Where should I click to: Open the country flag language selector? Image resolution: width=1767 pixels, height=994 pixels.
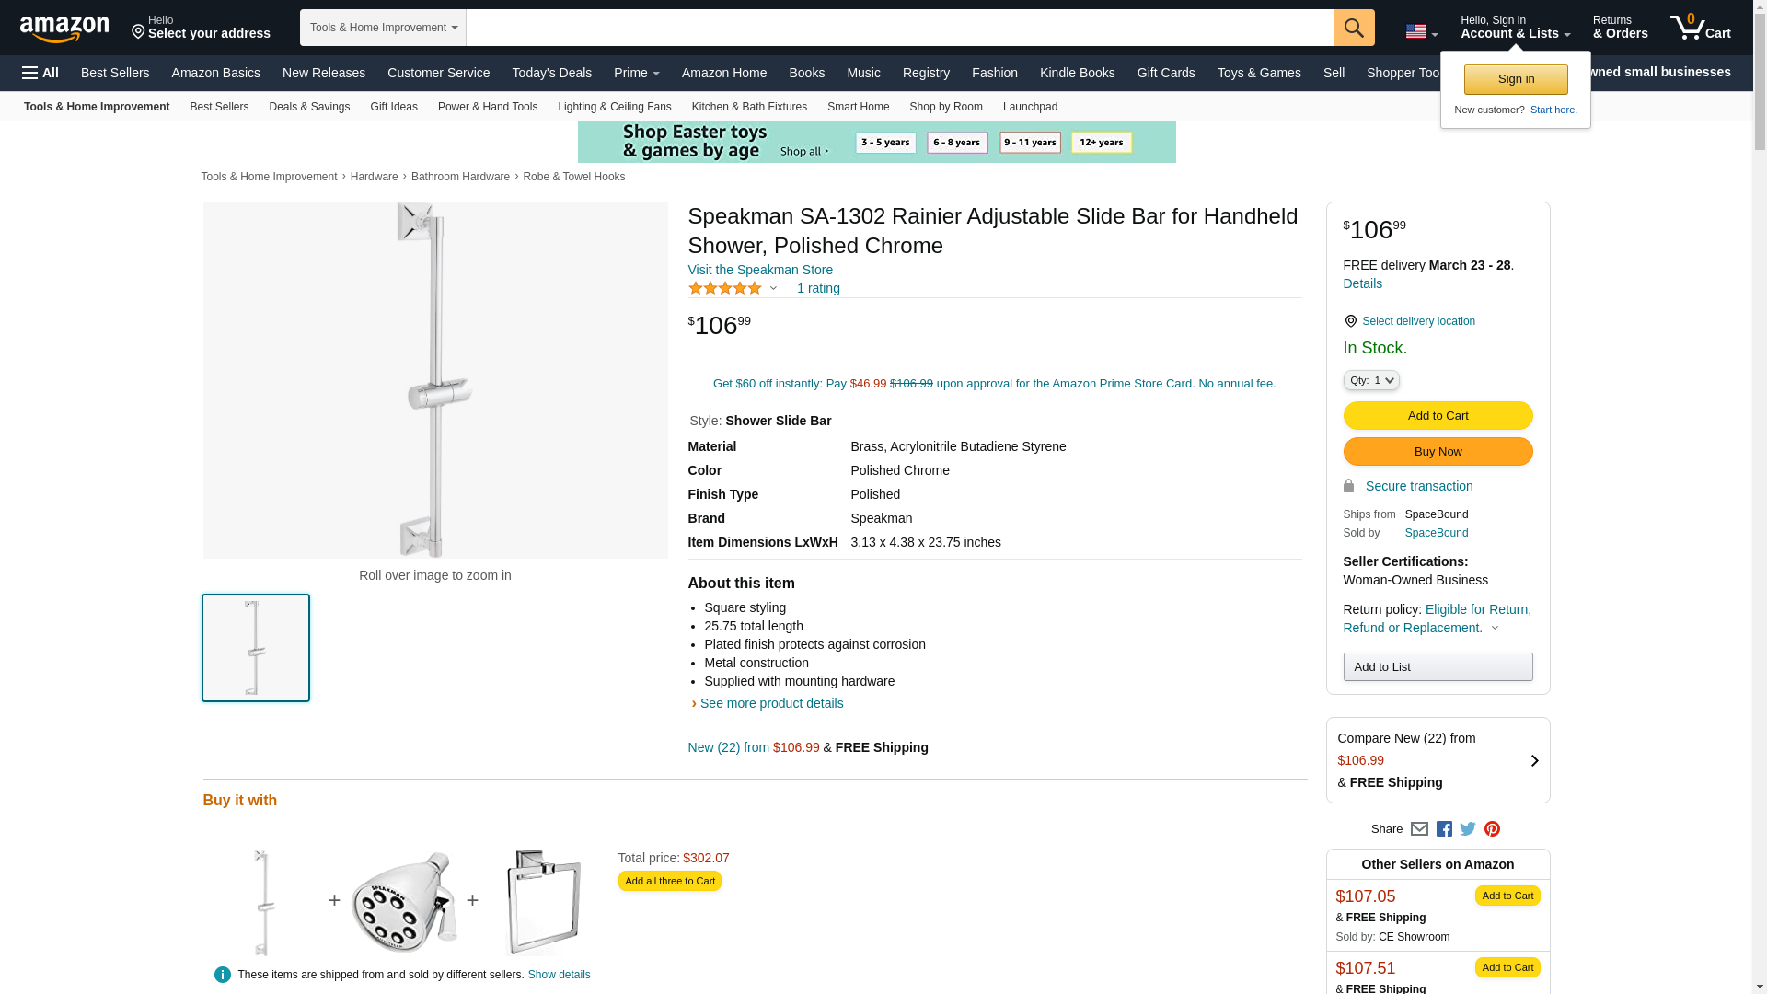click(x=1421, y=32)
